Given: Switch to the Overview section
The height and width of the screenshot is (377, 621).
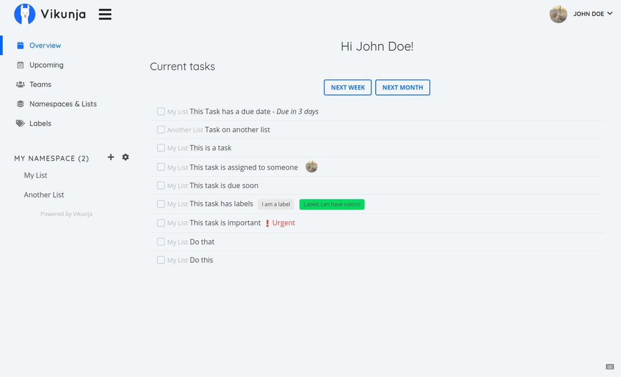Looking at the screenshot, I should click(45, 45).
